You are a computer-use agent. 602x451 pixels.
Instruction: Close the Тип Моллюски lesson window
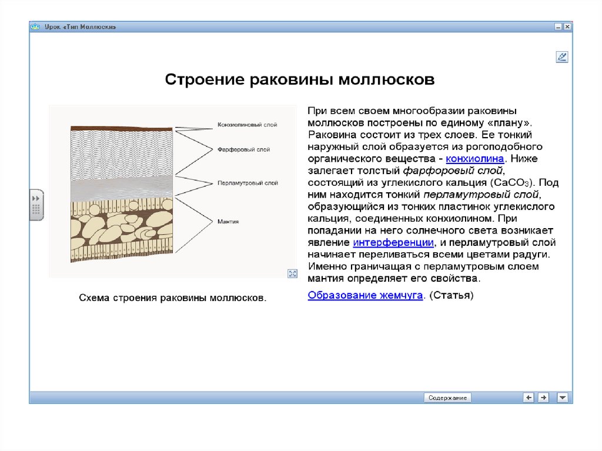[567, 27]
